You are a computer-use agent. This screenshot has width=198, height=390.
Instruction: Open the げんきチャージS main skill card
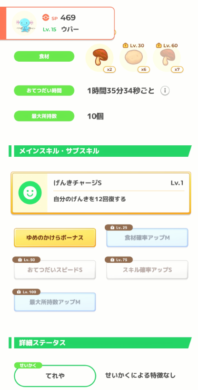(x=101, y=193)
